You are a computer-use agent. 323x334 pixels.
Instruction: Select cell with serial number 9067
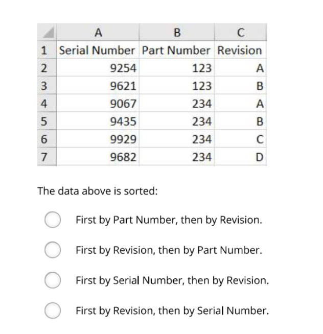tap(98, 104)
